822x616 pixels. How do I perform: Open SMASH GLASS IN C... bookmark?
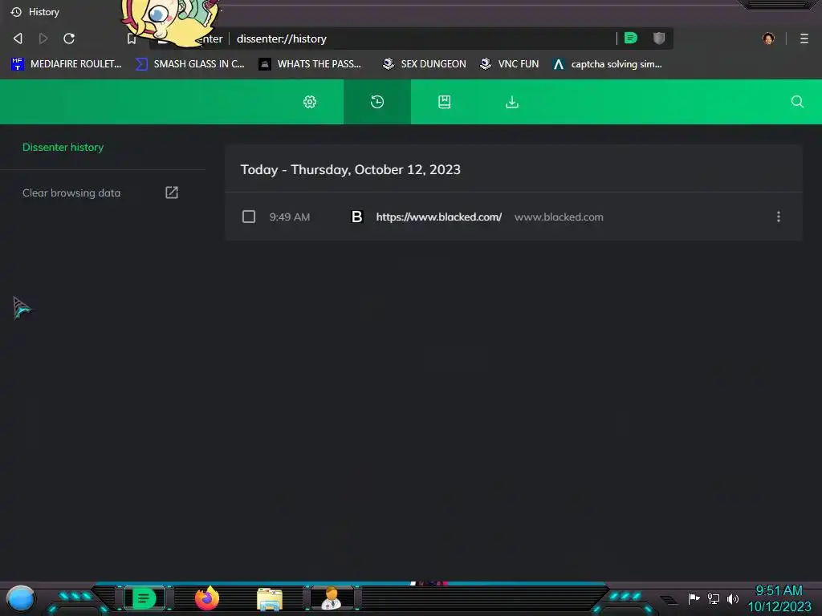[189, 64]
